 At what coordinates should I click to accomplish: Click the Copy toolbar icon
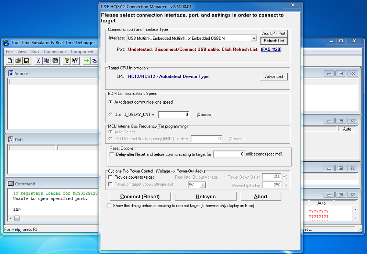tap(47, 61)
